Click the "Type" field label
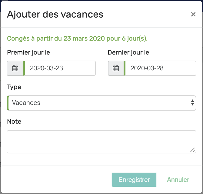 [x=14, y=87]
